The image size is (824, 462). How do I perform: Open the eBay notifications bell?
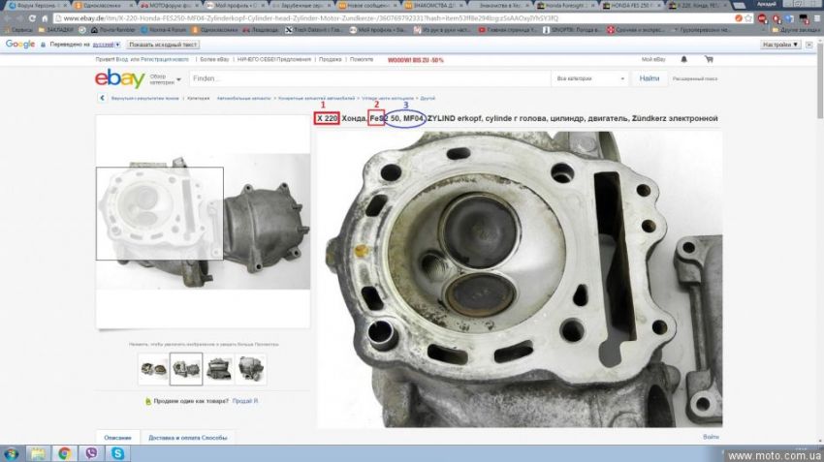point(683,59)
